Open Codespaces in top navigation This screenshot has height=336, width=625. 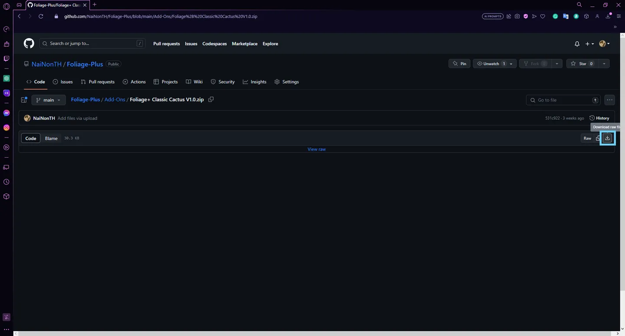pyautogui.click(x=214, y=44)
